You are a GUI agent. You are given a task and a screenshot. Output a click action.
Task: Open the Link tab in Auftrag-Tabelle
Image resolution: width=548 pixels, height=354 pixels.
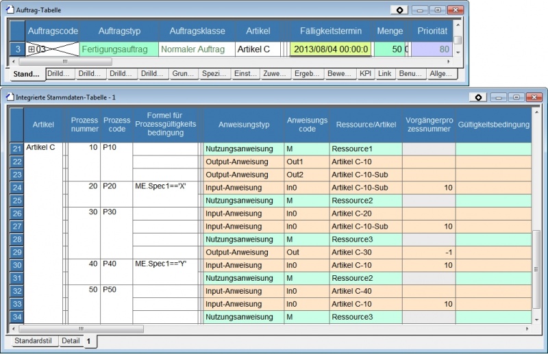point(385,73)
